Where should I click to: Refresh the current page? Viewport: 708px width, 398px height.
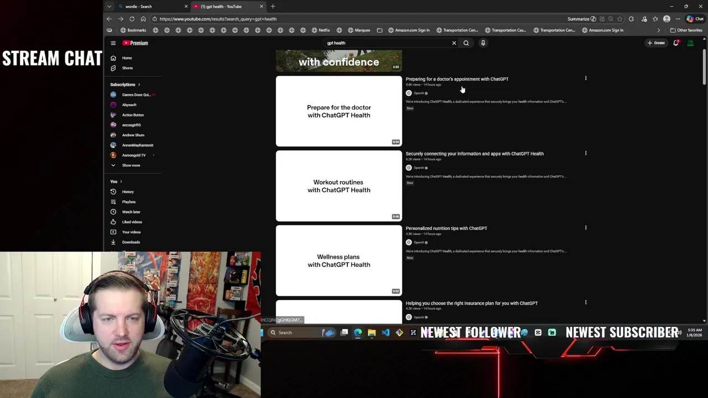[x=132, y=19]
